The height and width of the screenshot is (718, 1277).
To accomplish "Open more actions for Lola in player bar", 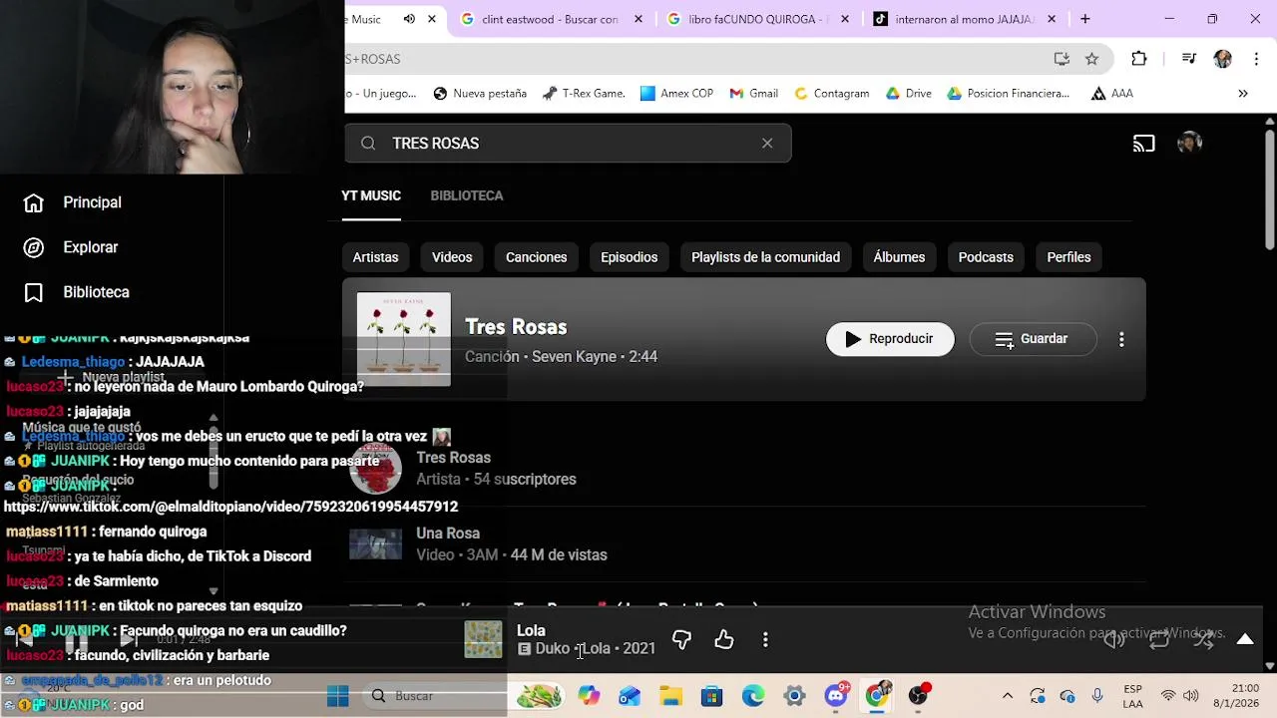I will [x=765, y=640].
